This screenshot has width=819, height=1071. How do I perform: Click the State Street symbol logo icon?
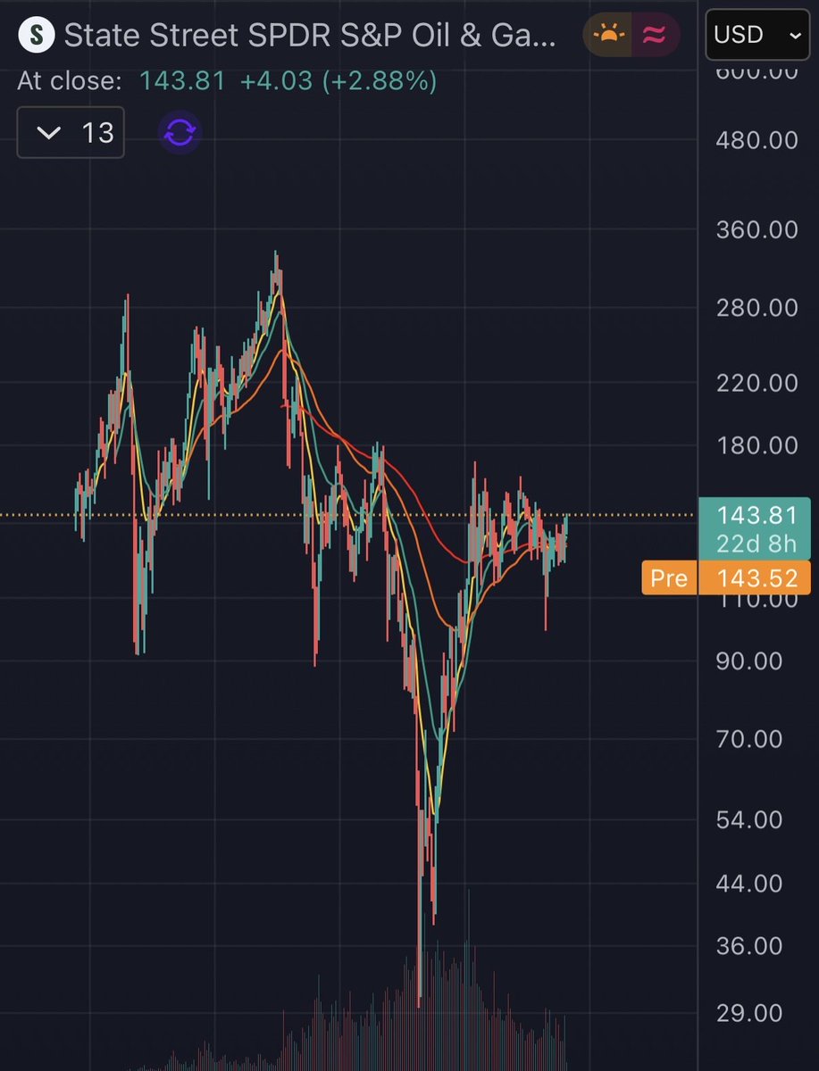(x=36, y=36)
